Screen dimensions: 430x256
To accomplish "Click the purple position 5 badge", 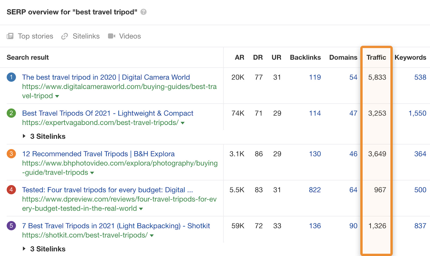I will coord(11,226).
